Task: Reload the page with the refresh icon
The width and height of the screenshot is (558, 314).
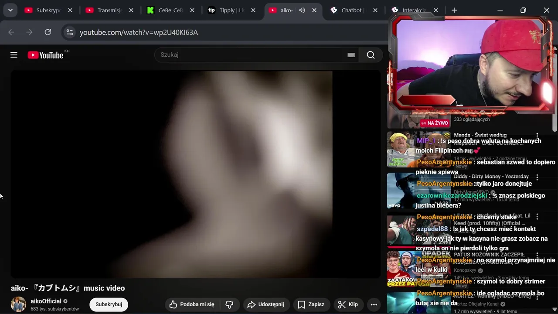Action: pos(48,32)
